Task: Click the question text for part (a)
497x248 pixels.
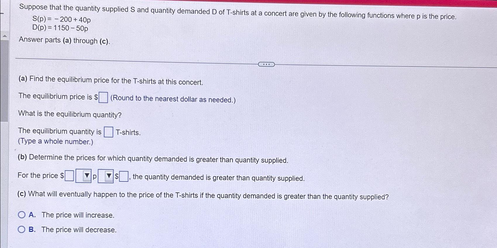Action: coord(111,81)
